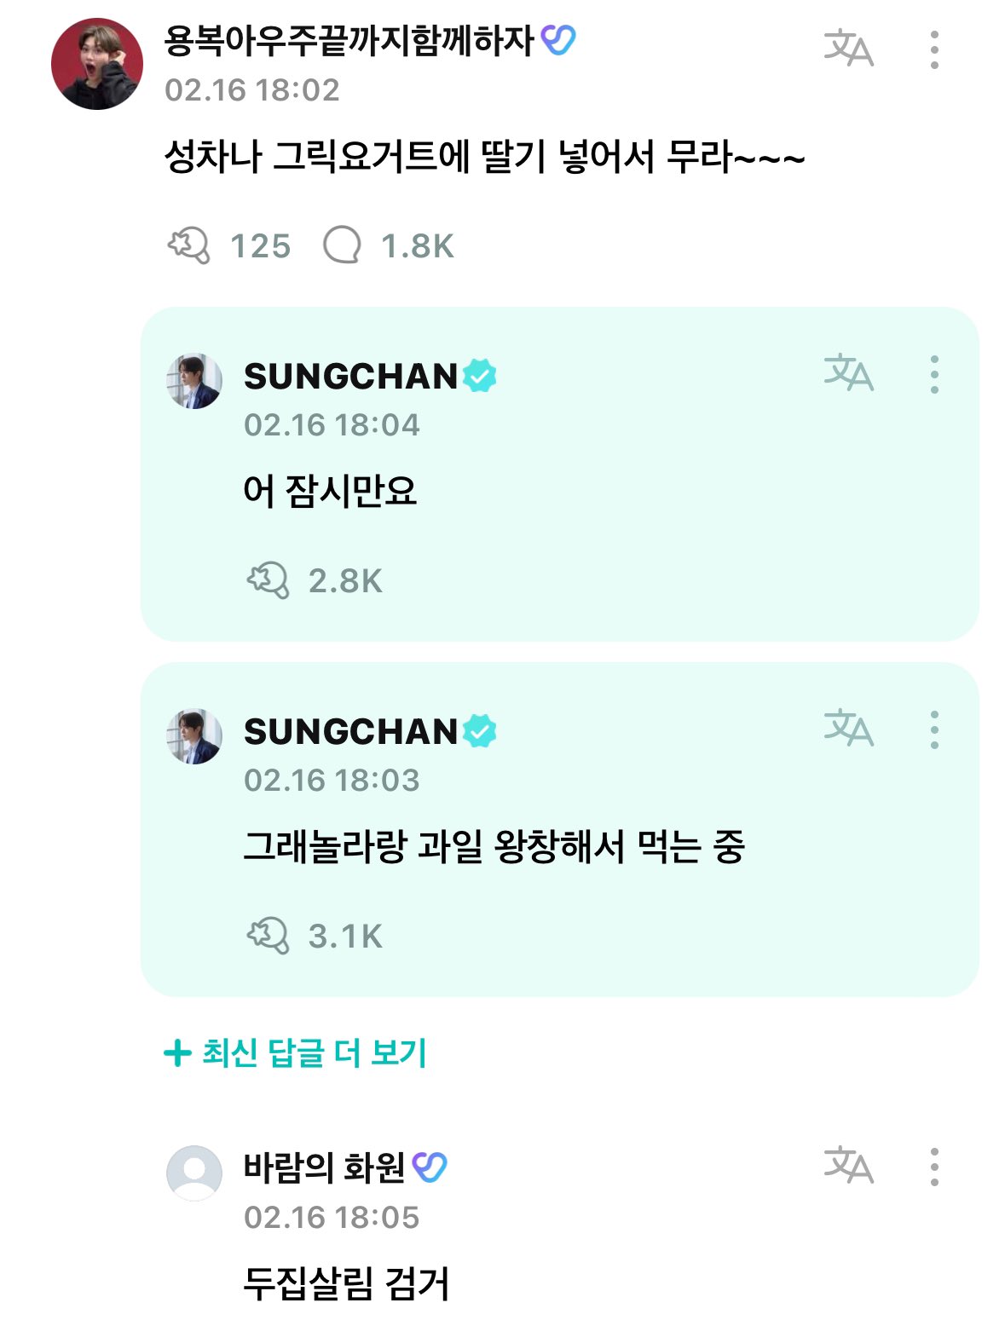Open SUNGCHAN's avatar on 18:03 reply
This screenshot has height=1343, width=1005.
[x=194, y=736]
